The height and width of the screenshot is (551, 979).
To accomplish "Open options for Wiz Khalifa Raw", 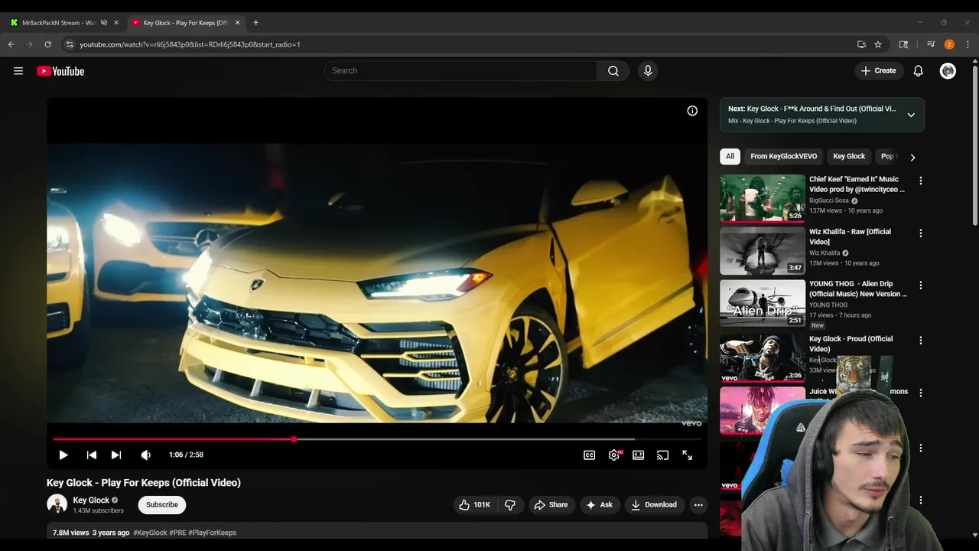I will tap(921, 233).
